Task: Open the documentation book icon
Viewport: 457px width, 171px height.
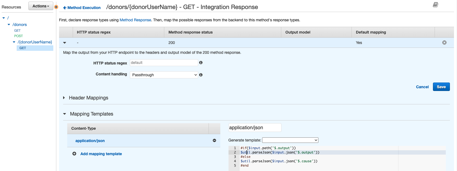Action: [435, 5]
